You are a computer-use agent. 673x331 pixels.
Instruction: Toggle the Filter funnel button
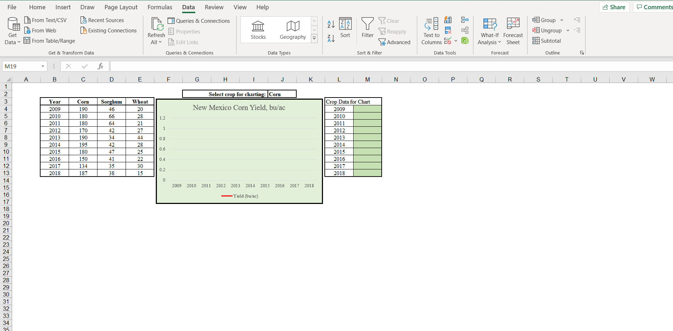[367, 28]
